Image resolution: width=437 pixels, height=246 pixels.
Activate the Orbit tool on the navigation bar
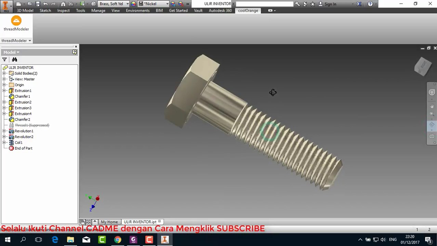(432, 124)
